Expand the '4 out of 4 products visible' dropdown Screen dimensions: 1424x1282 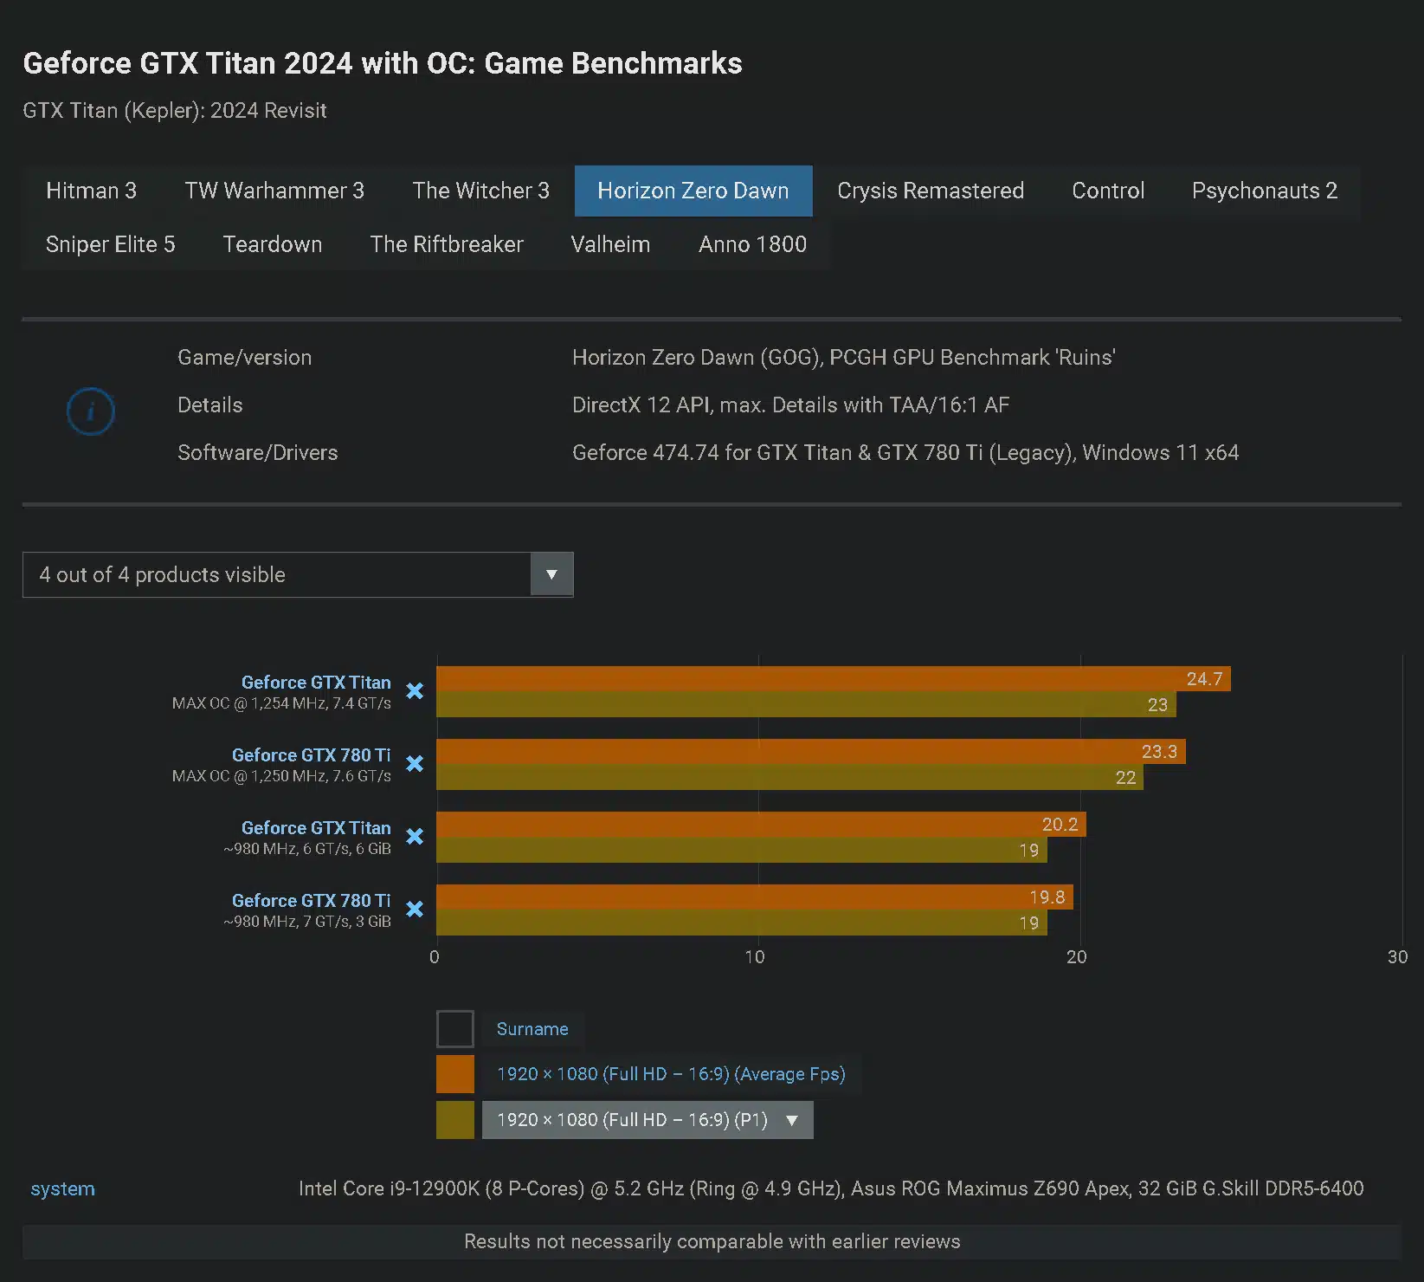pos(298,574)
